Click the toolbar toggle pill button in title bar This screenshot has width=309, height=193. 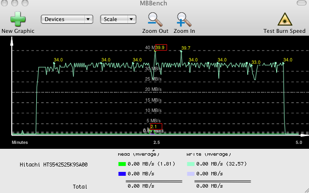tap(301, 3)
